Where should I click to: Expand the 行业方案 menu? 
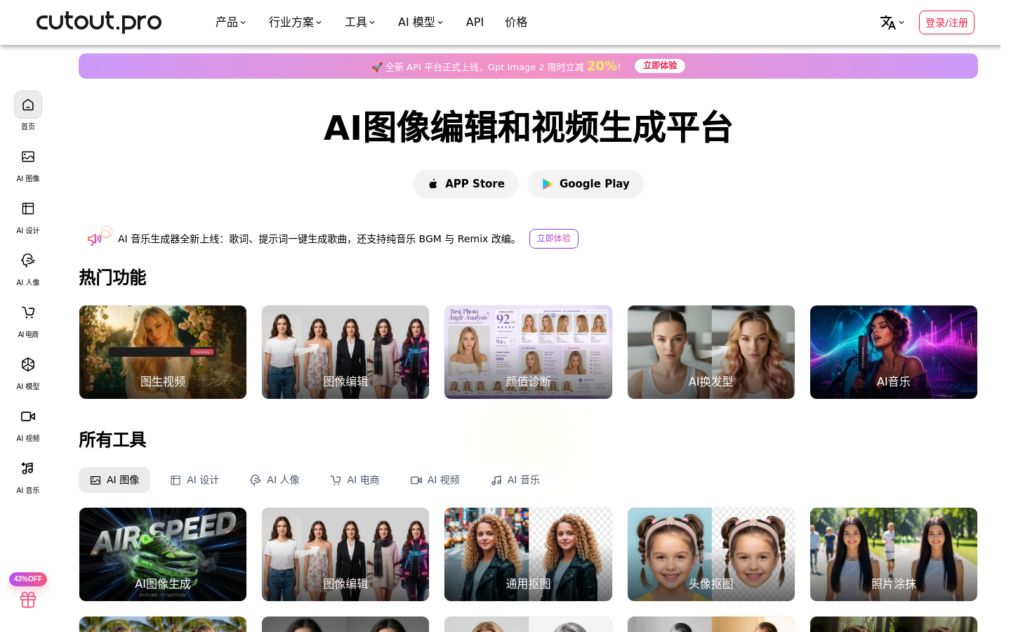[295, 22]
